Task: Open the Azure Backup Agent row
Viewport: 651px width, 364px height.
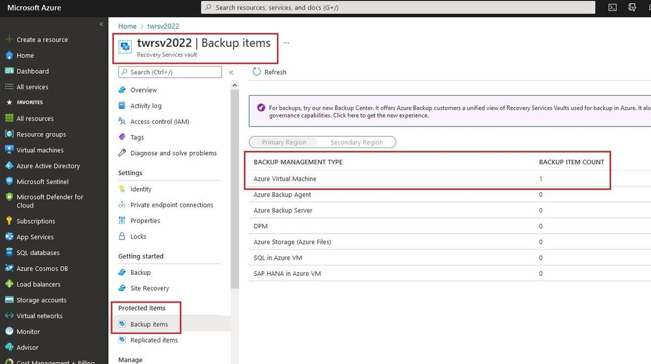Action: point(450,194)
